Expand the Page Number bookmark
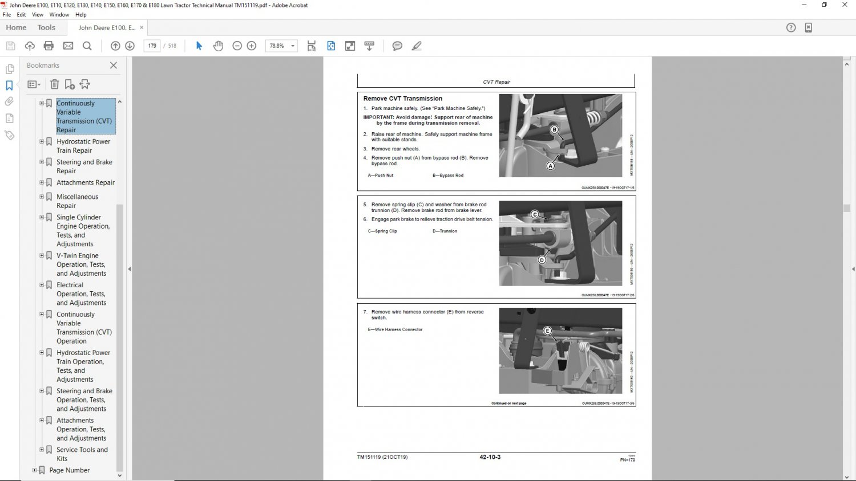856x481 pixels. (x=34, y=470)
